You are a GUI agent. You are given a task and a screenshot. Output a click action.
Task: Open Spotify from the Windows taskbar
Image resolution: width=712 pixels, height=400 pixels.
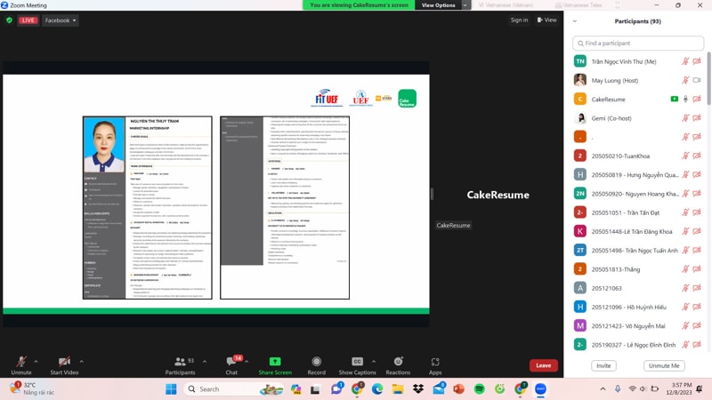coord(479,389)
